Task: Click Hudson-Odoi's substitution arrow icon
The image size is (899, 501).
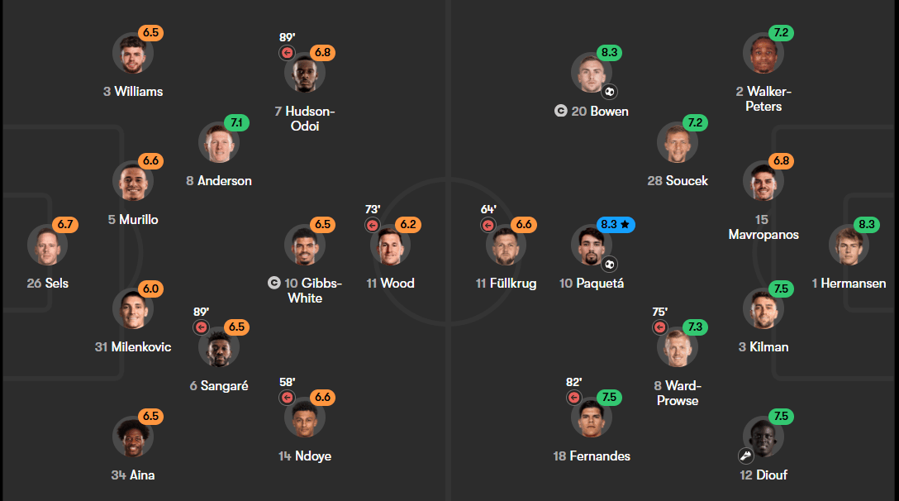Action: point(288,53)
